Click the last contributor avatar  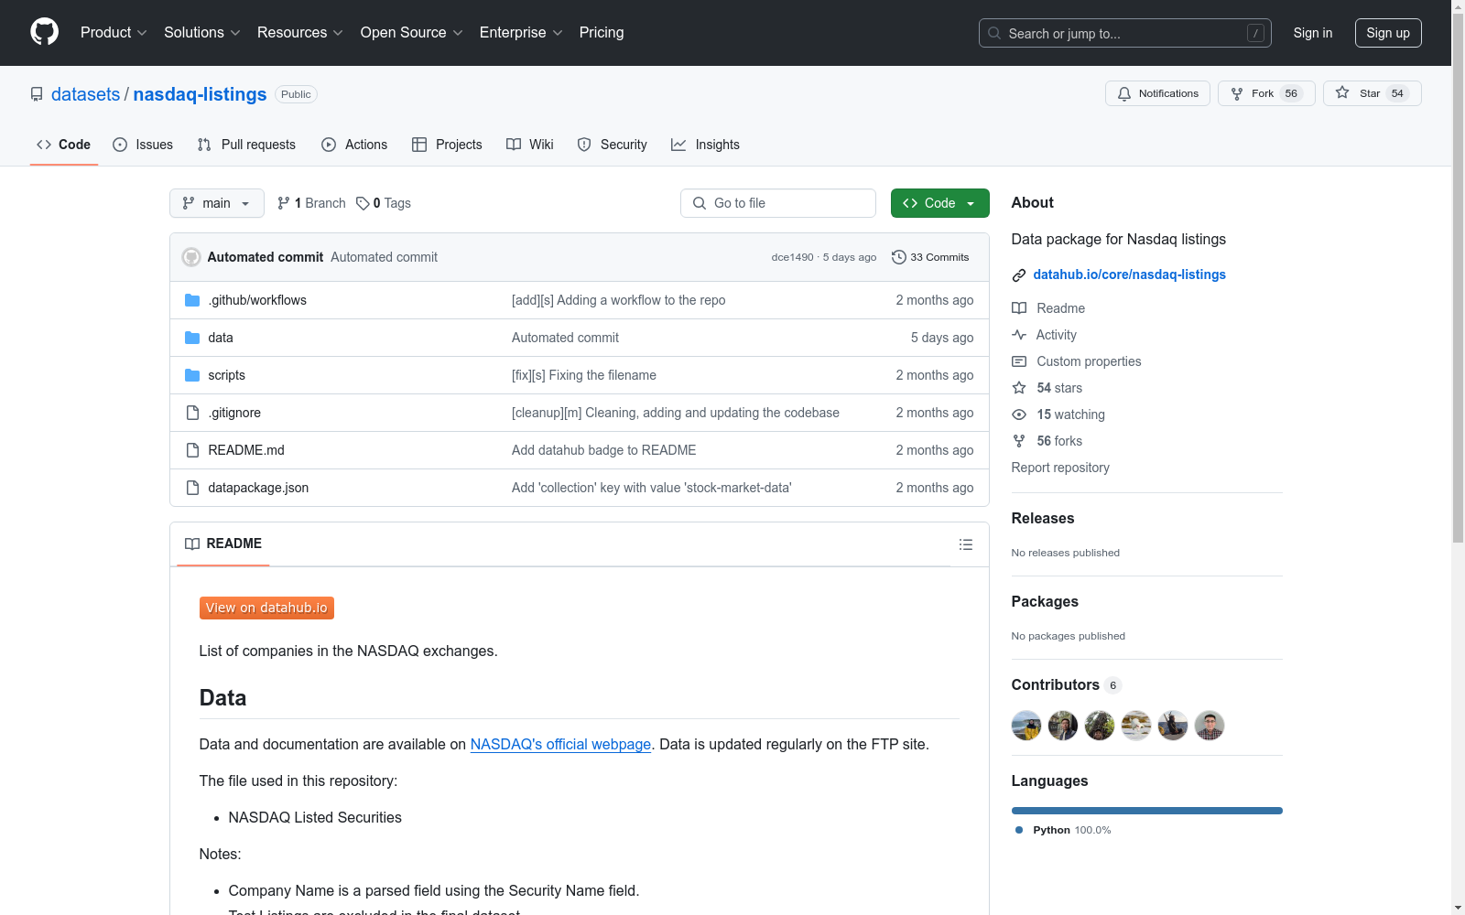click(1210, 726)
